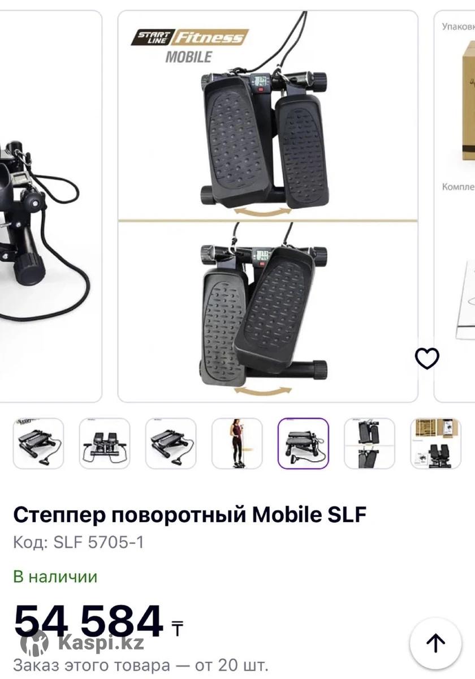Tap the Start Line Fitness Mobile logo
Screen dimensions: 475x679
[189, 46]
